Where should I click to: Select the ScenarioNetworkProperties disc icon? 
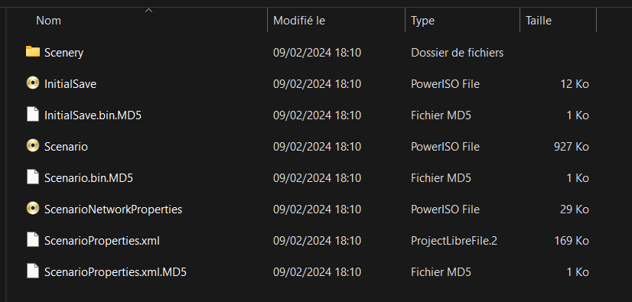click(x=33, y=209)
